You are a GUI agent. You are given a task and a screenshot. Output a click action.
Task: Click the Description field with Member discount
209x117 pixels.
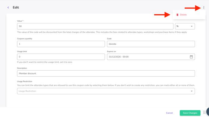pos(106,73)
